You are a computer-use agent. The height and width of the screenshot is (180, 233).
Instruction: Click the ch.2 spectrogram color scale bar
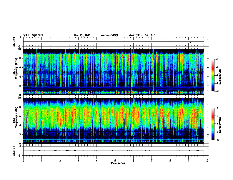(213, 124)
